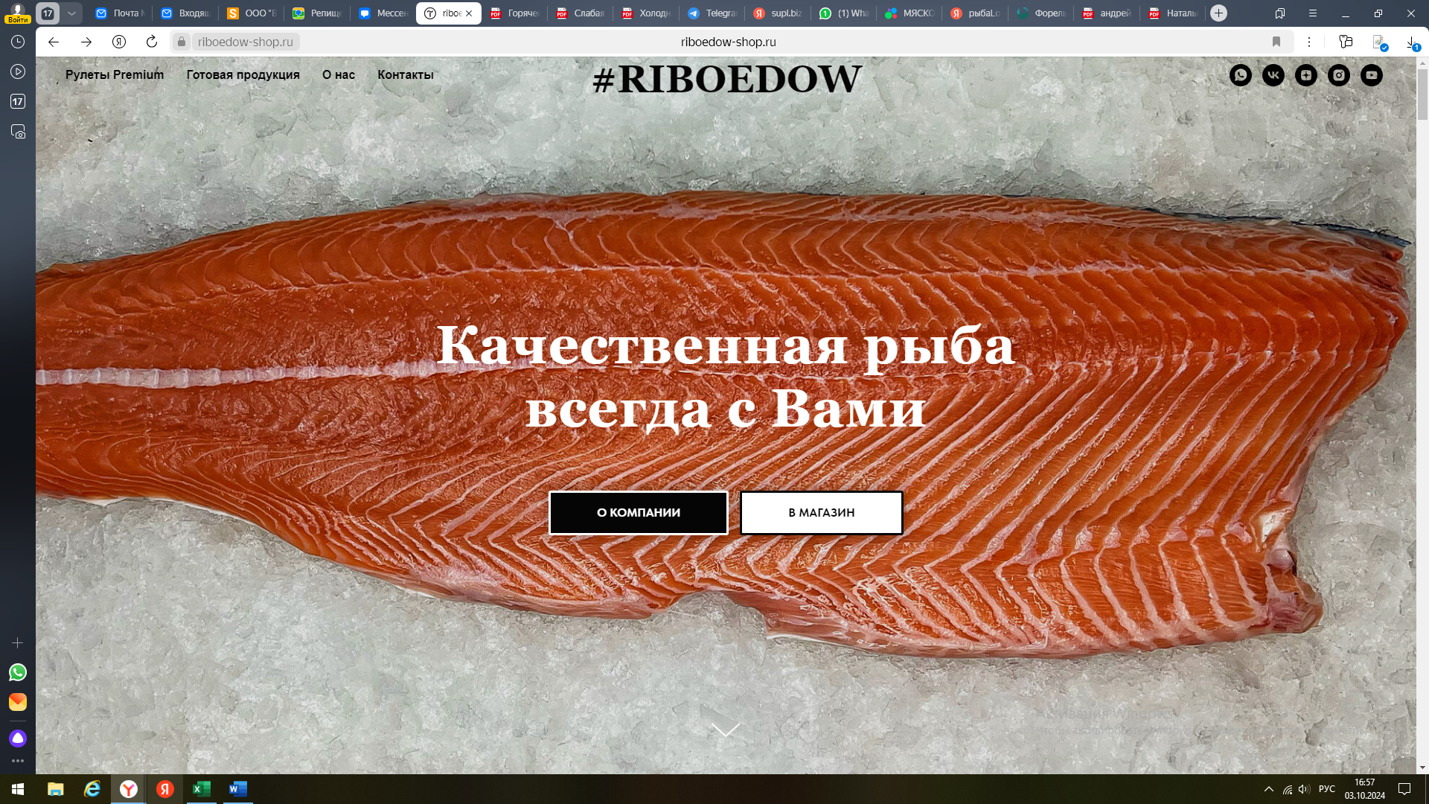This screenshot has height=804, width=1429.
Task: Open Word from the Windows taskbar
Action: tap(238, 789)
